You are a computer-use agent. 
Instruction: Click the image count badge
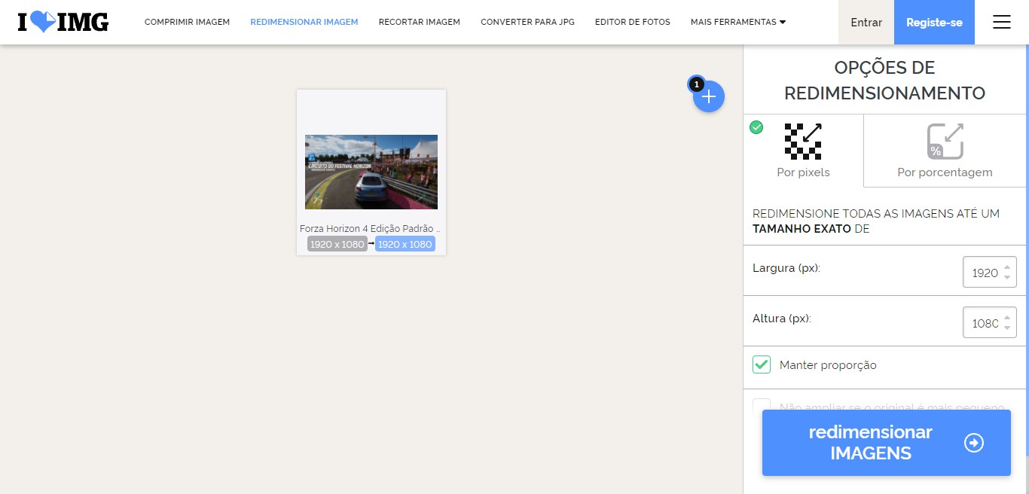[x=696, y=84]
